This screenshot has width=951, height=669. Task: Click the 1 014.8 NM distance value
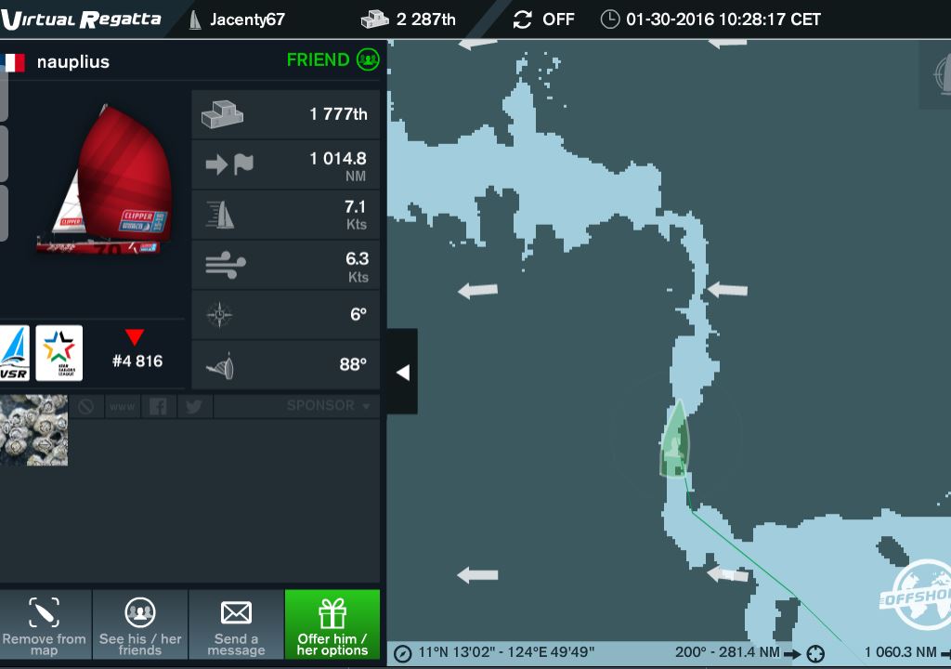pyautogui.click(x=338, y=166)
